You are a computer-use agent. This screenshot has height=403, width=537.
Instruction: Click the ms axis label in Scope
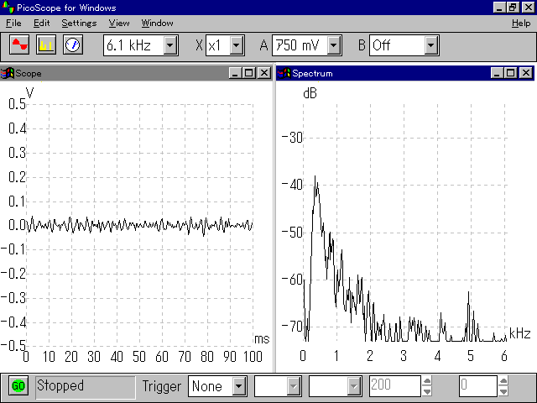[x=262, y=339]
